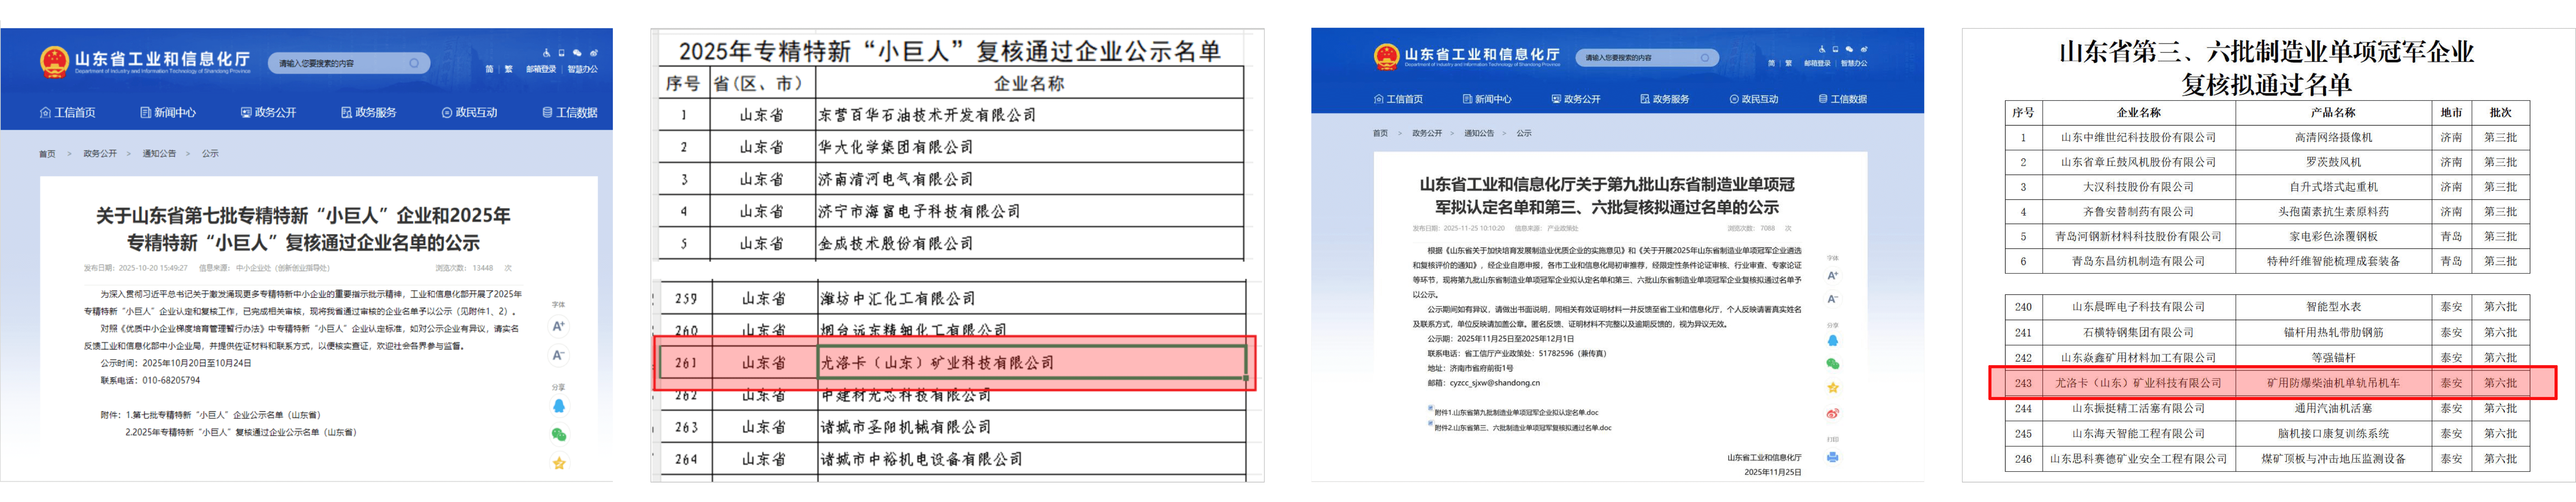Select highlighted row 261 尤洛卡（山东）矿业科技有限公司
This screenshot has height=502, width=2576.
(937, 363)
